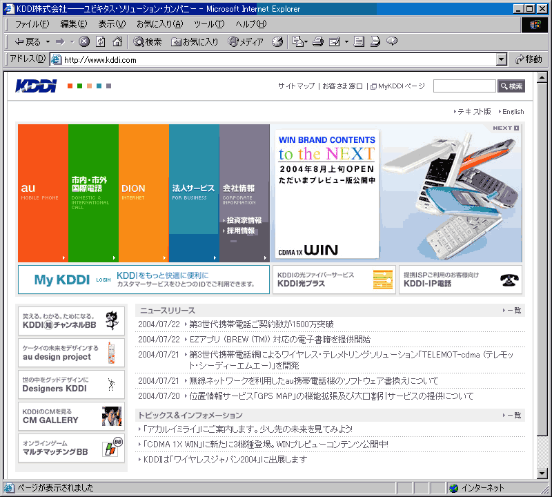The width and height of the screenshot is (552, 497).
Task: Show the History toolbar icon
Action: click(277, 41)
